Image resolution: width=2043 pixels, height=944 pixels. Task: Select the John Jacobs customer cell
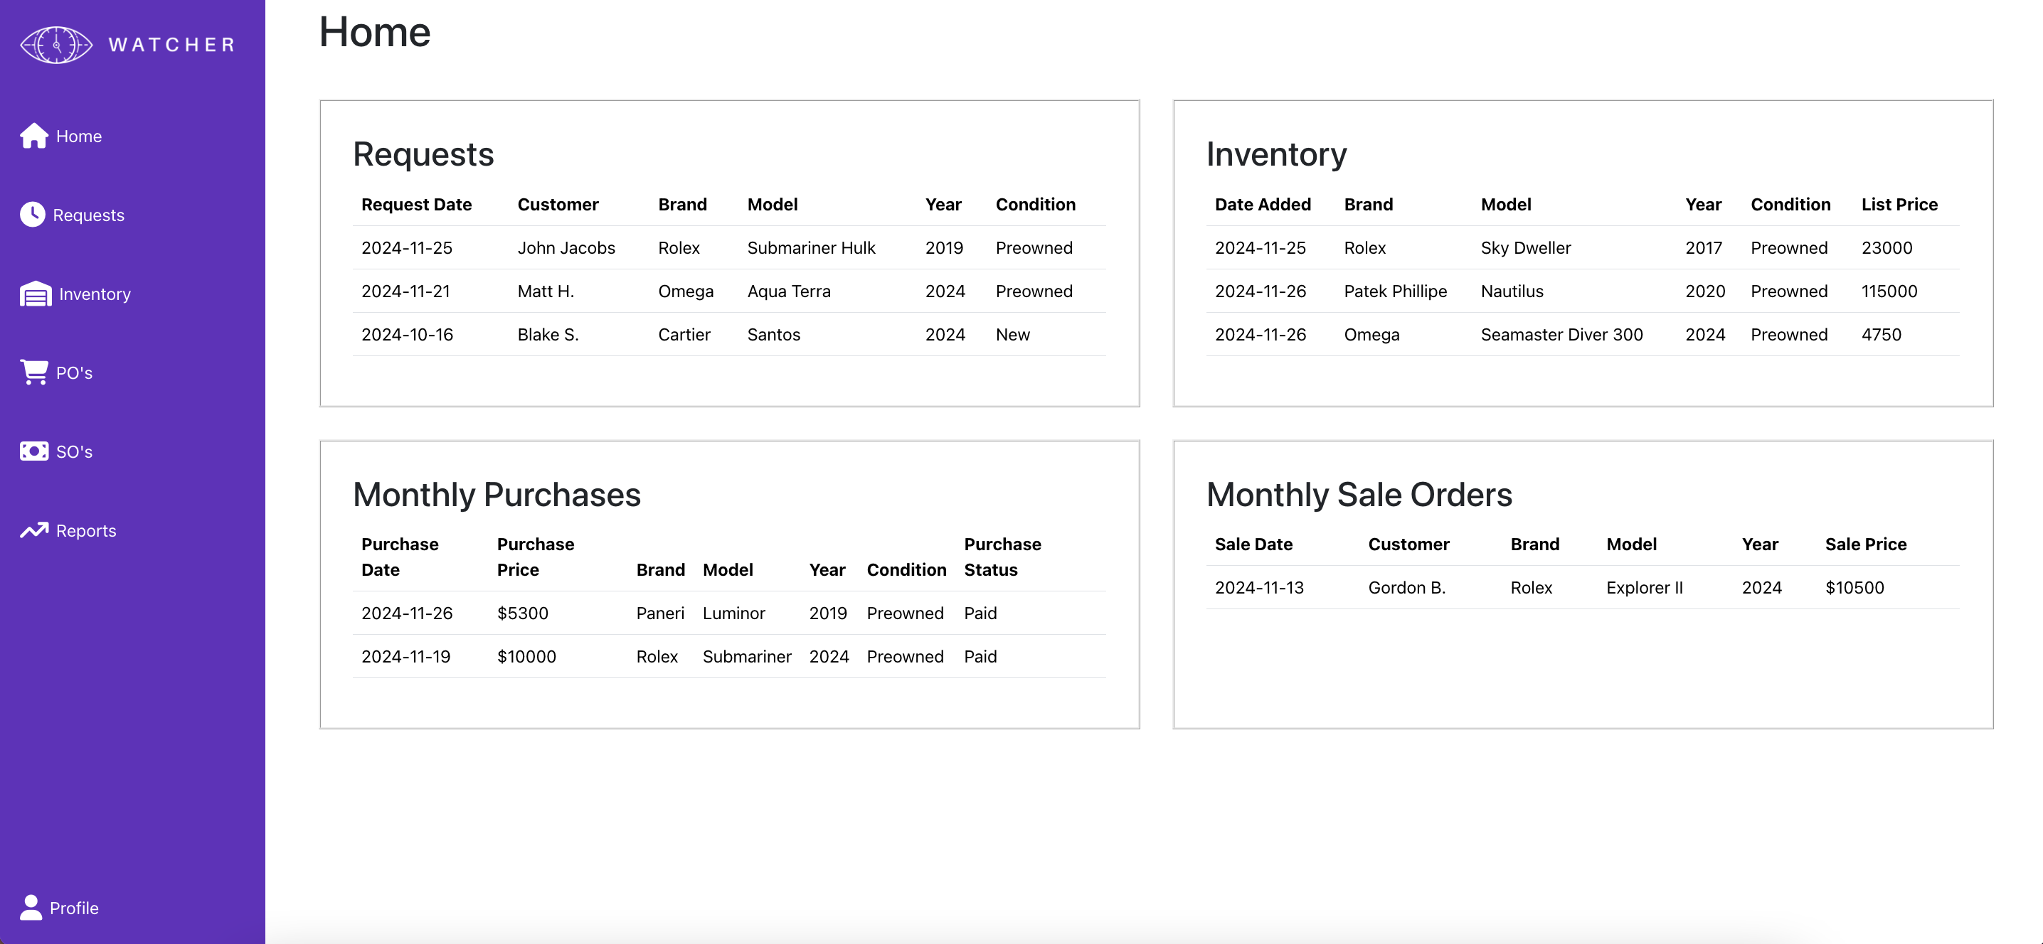tap(566, 248)
